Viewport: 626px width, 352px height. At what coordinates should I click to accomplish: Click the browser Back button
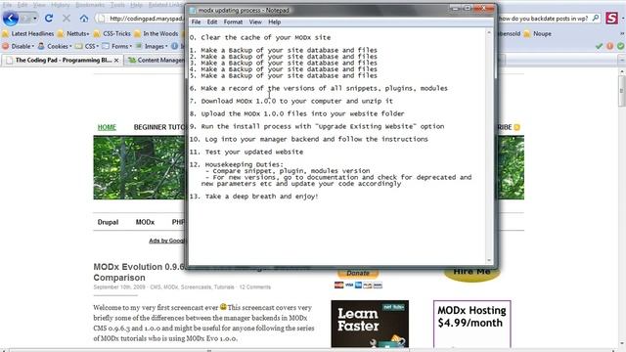pos(11,19)
